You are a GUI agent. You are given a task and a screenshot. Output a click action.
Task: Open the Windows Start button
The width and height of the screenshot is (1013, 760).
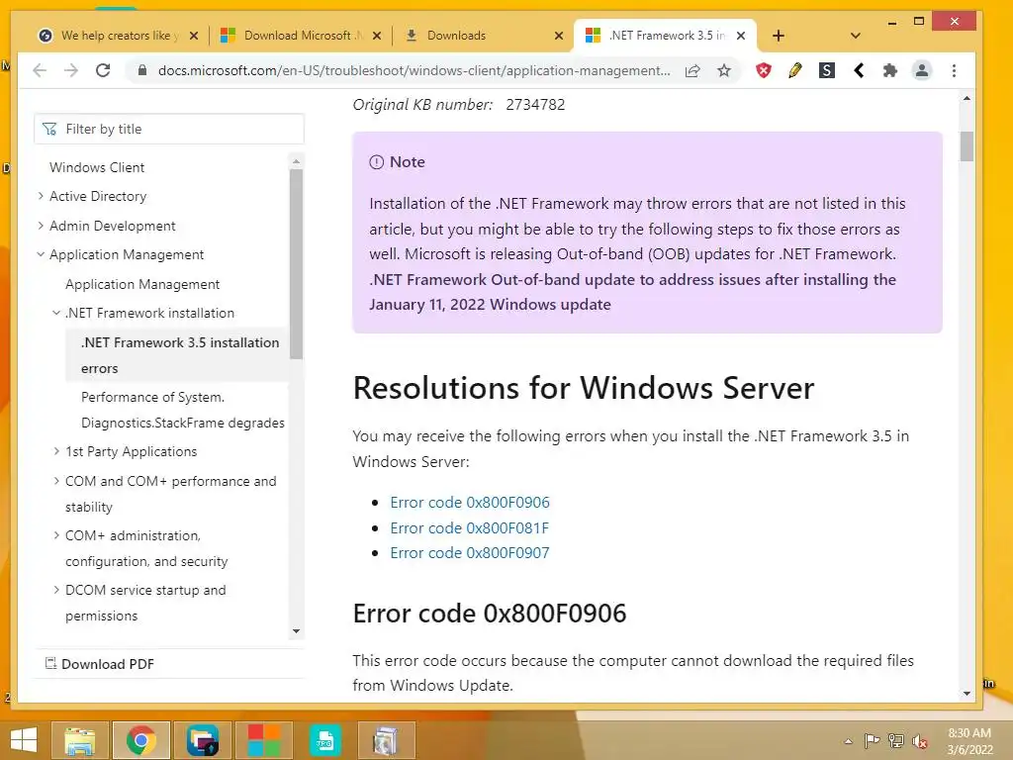pyautogui.click(x=24, y=740)
